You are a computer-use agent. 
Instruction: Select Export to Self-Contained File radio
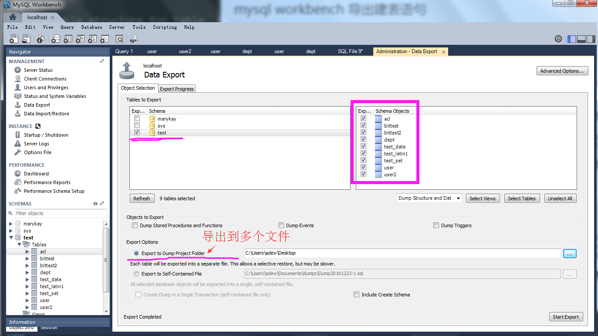137,274
